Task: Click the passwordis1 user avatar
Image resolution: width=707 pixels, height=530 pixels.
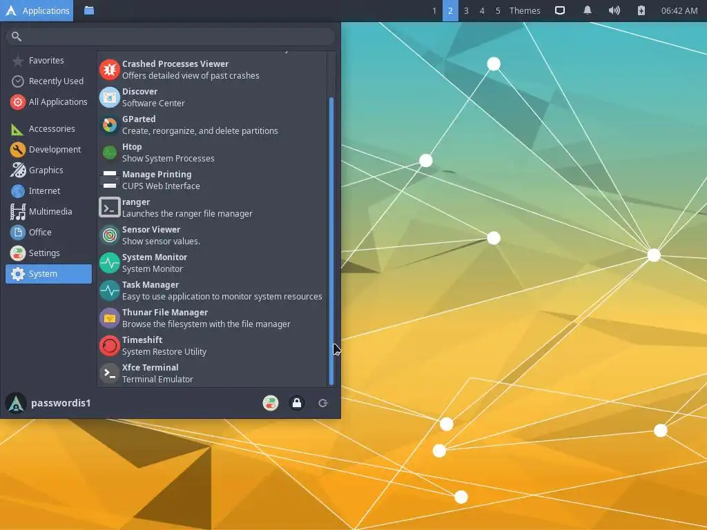Action: point(16,403)
